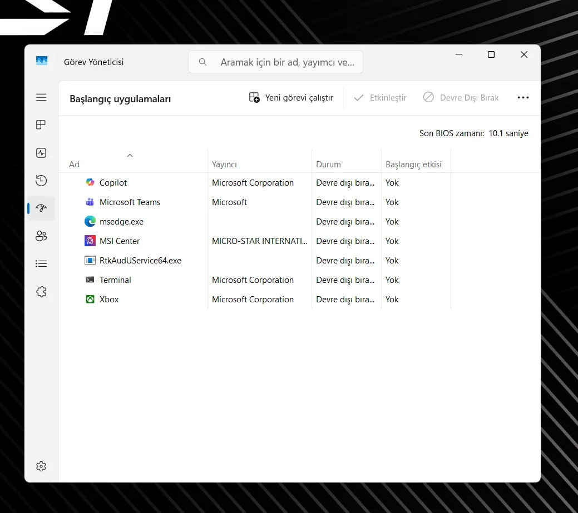Click Terminal's 'Yok' startup impact cell

[392, 280]
